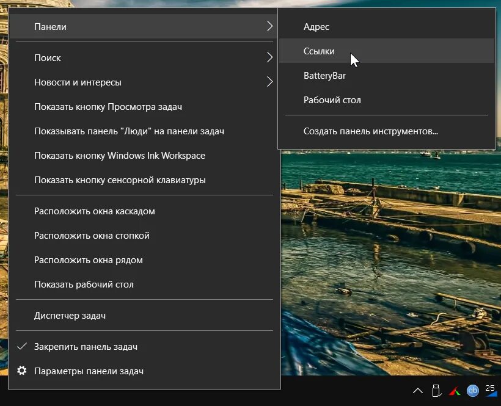Click the safely remove USB tray icon

click(x=436, y=391)
